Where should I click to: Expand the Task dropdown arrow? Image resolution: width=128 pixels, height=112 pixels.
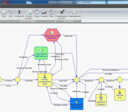[x=4, y=18]
